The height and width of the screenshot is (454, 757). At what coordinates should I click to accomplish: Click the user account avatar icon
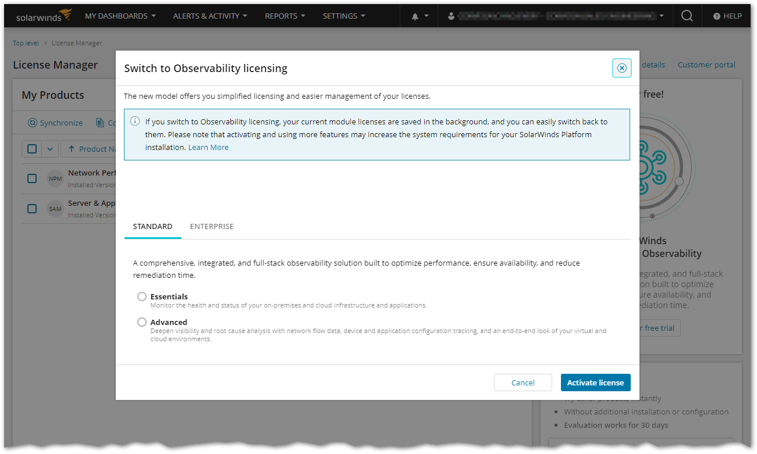coord(451,16)
